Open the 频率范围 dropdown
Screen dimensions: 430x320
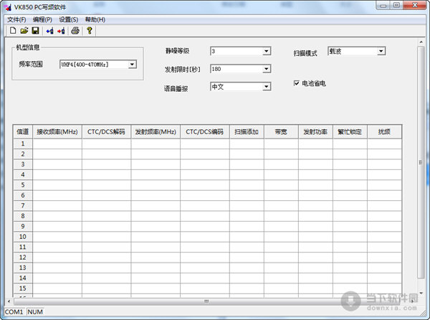(132, 65)
